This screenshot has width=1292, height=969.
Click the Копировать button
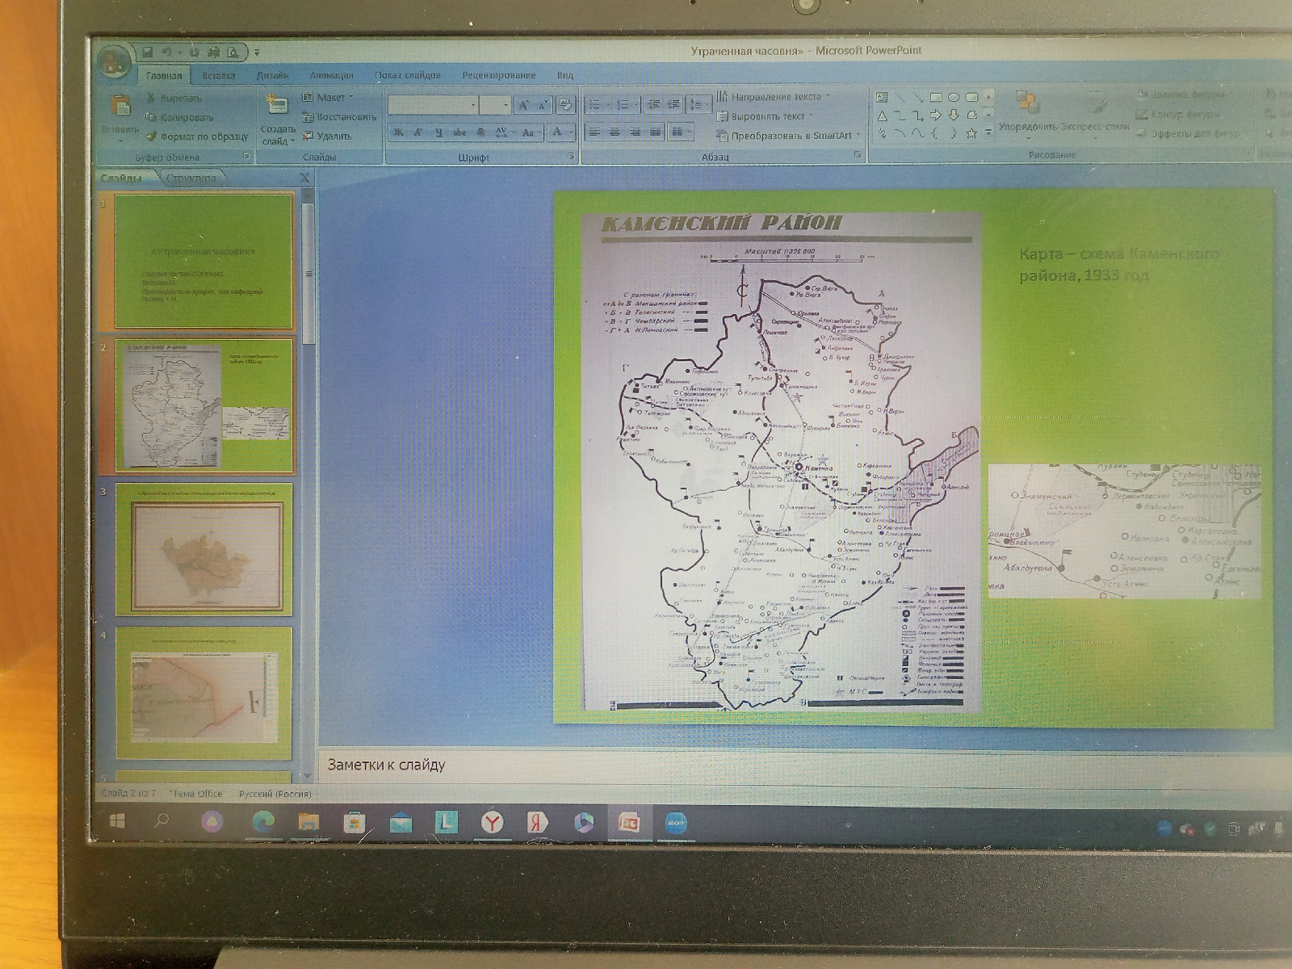(187, 117)
